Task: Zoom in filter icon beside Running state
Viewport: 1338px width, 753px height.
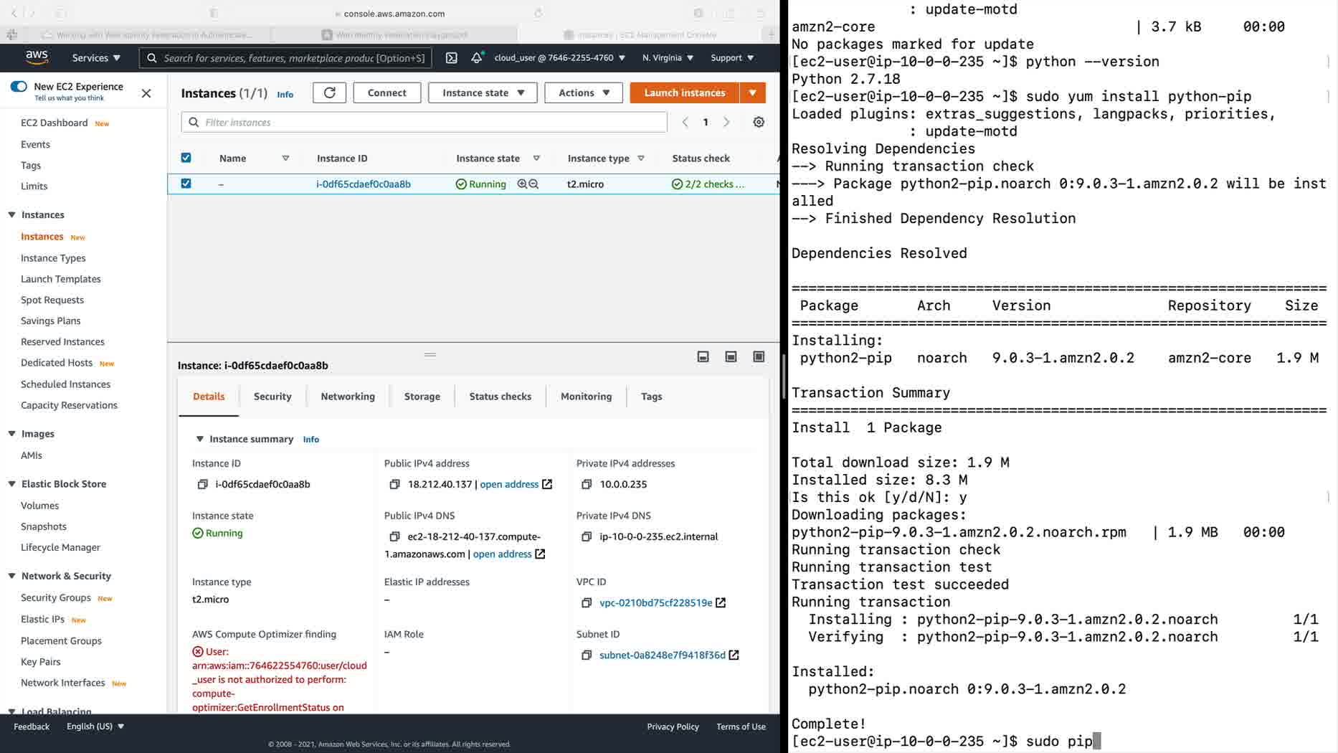Action: 522,184
